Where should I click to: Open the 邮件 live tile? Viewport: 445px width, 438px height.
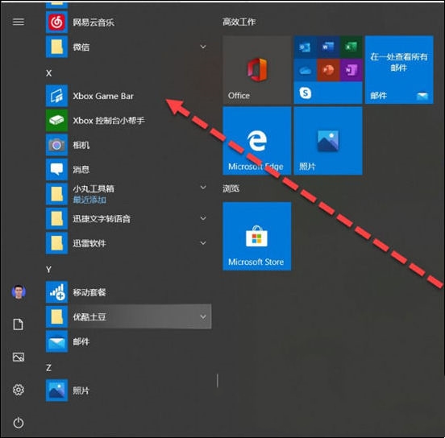[x=399, y=70]
